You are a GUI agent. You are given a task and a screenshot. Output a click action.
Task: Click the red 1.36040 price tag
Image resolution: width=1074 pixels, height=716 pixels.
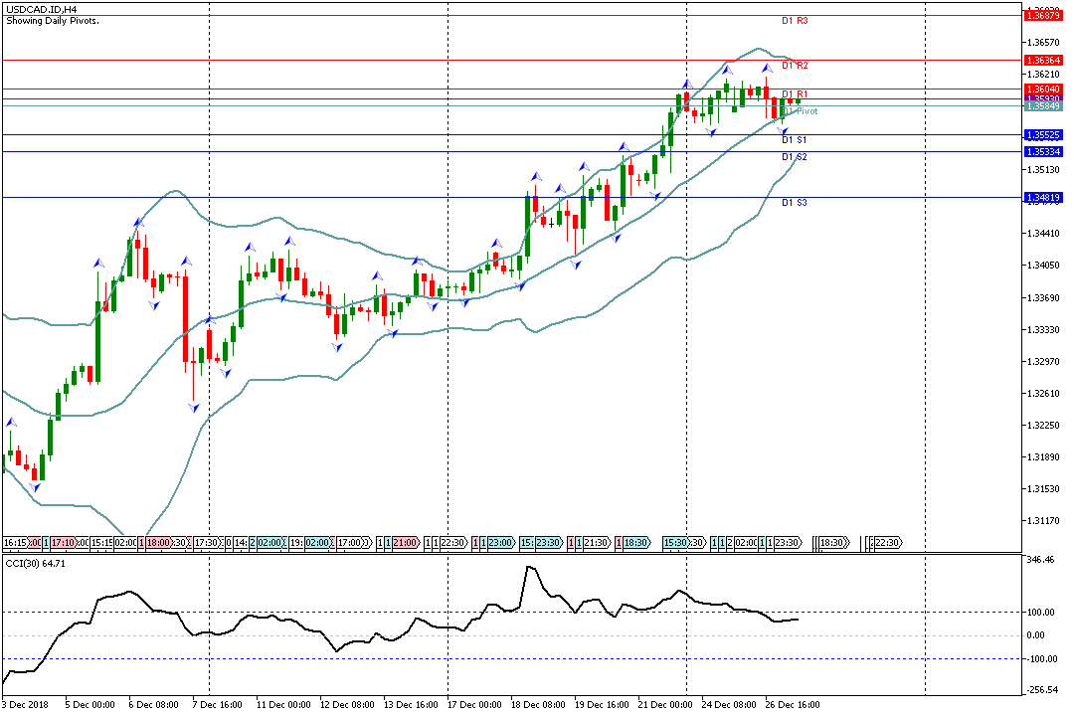[x=1043, y=89]
